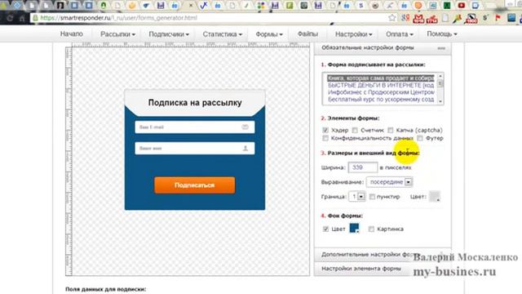Open the Формы menu

pyautogui.click(x=269, y=34)
